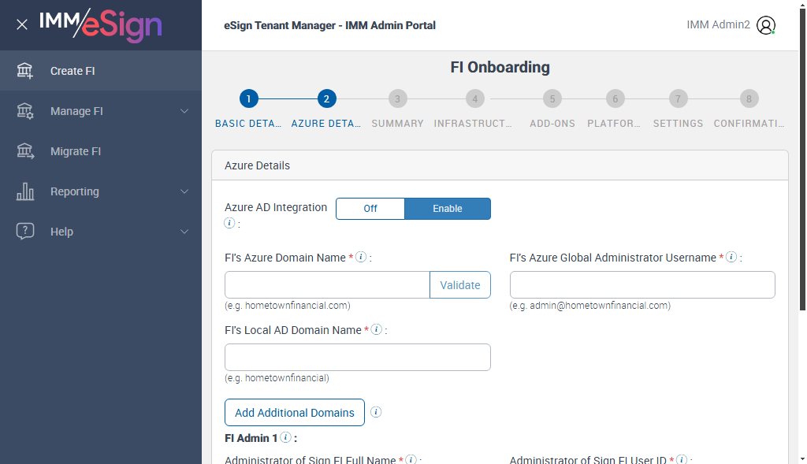Image resolution: width=807 pixels, height=464 pixels.
Task: Click info icon beside Add Additional Domains
Action: tap(376, 412)
